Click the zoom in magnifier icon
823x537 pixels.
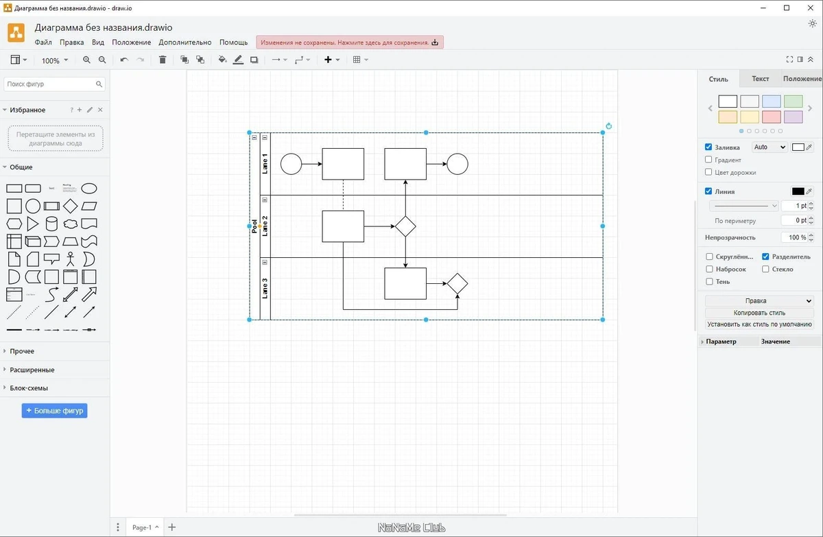86,60
